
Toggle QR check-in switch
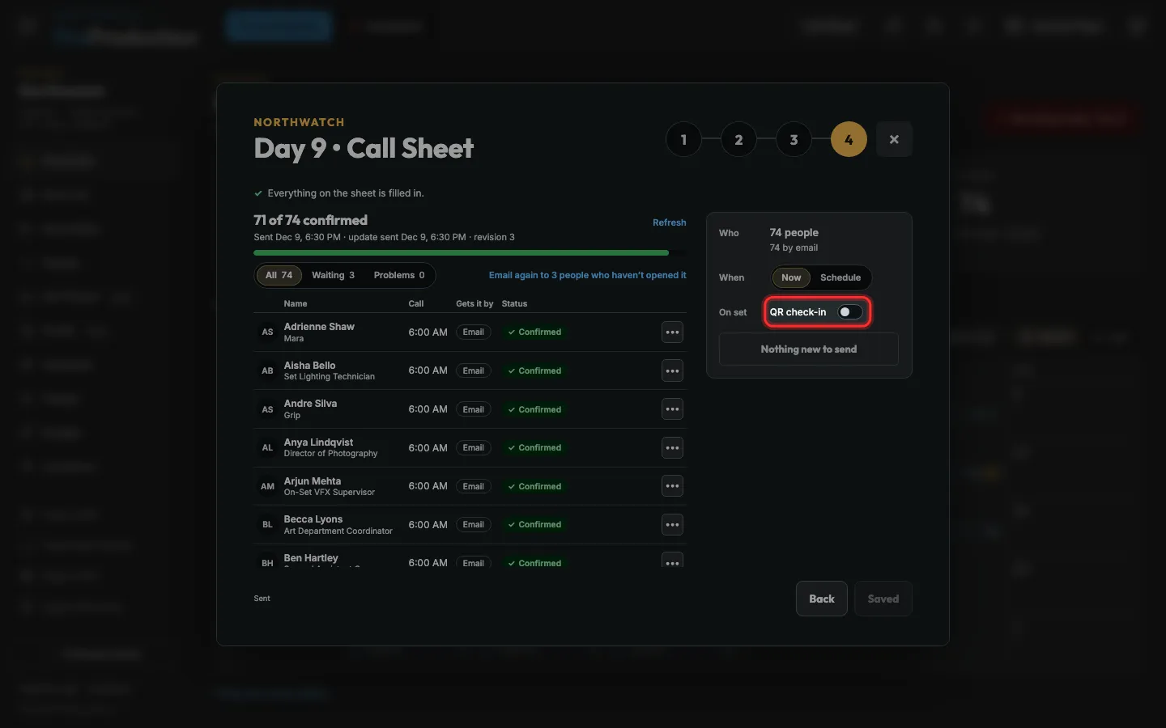(x=849, y=312)
